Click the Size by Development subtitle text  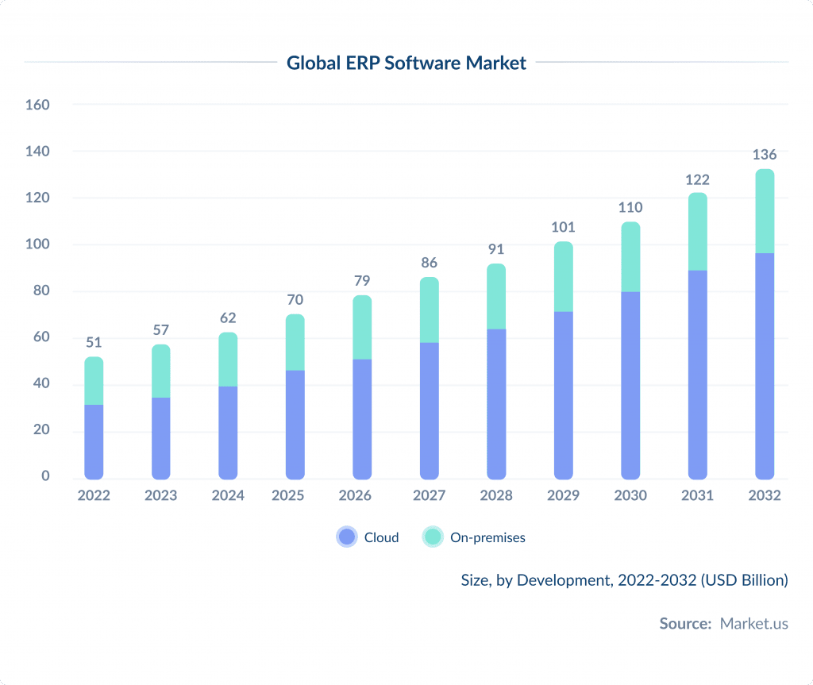[624, 580]
